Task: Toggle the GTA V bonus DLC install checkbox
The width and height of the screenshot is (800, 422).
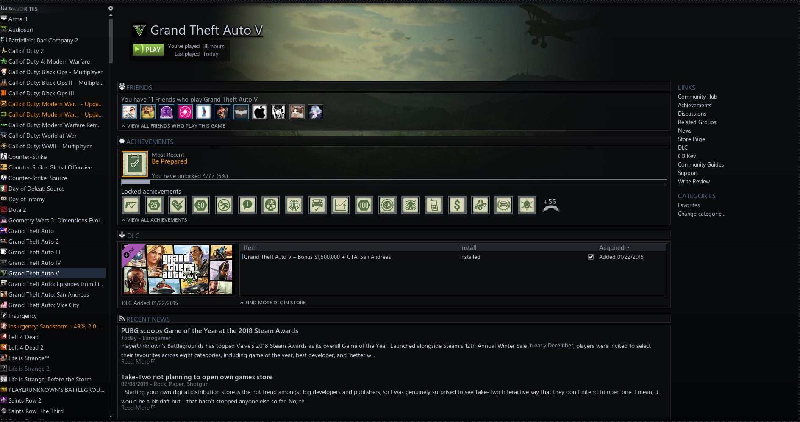Action: tap(591, 257)
